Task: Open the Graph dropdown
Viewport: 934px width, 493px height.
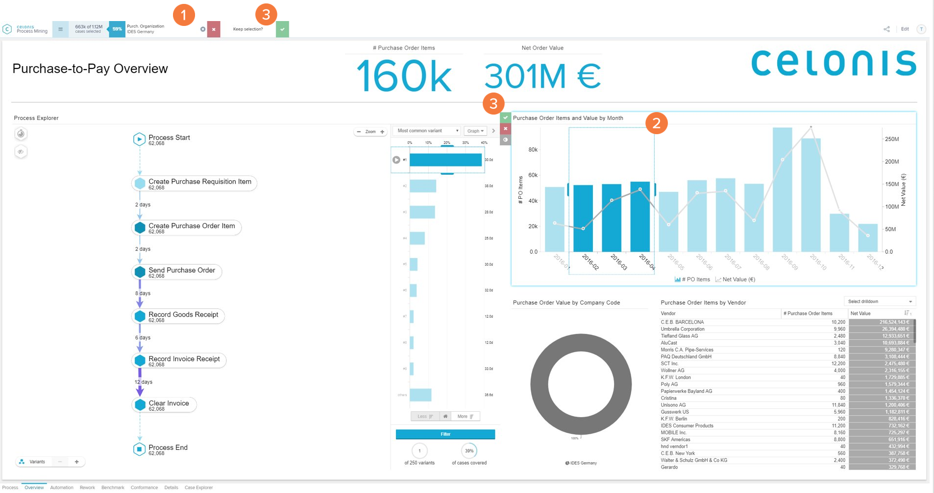Action: coord(475,131)
